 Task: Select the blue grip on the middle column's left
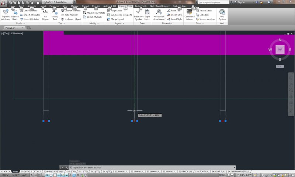132,121
